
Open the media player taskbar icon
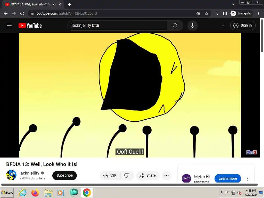61,193
